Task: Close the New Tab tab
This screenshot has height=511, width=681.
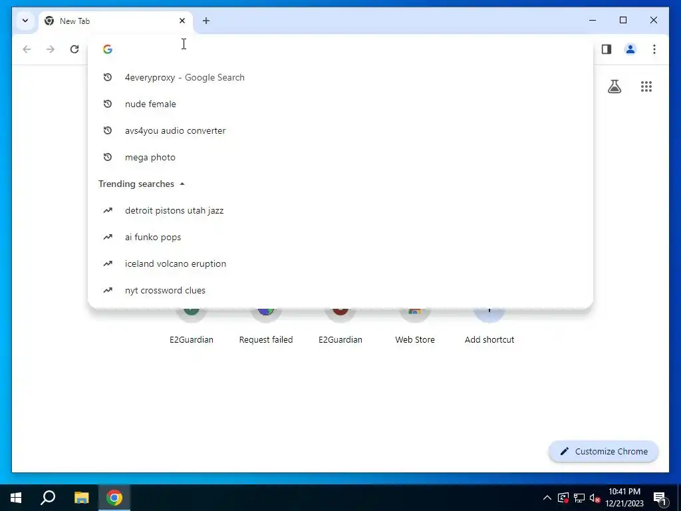Action: (x=182, y=21)
